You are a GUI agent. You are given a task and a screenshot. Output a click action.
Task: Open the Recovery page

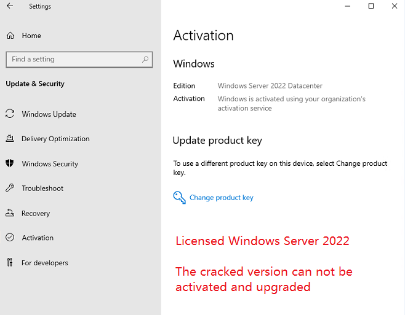point(36,214)
